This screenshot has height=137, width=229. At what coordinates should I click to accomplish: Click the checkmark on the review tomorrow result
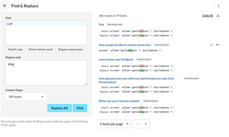[x=211, y=45]
